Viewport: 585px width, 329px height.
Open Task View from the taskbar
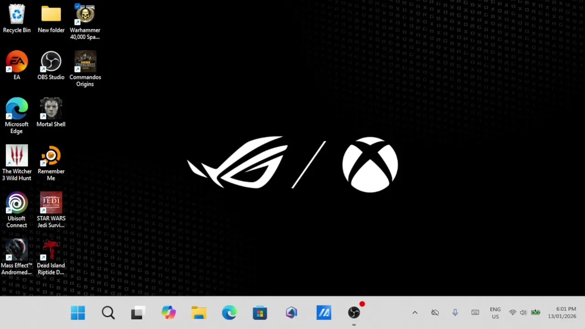tap(138, 313)
